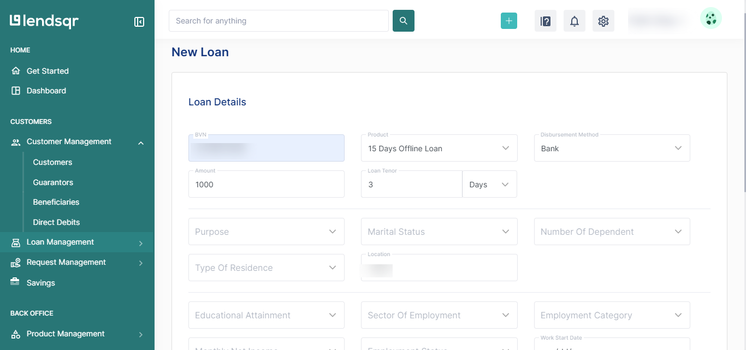Viewport: 746px width, 350px height.
Task: Open Educational Attainment dropdown
Action: coord(267,315)
